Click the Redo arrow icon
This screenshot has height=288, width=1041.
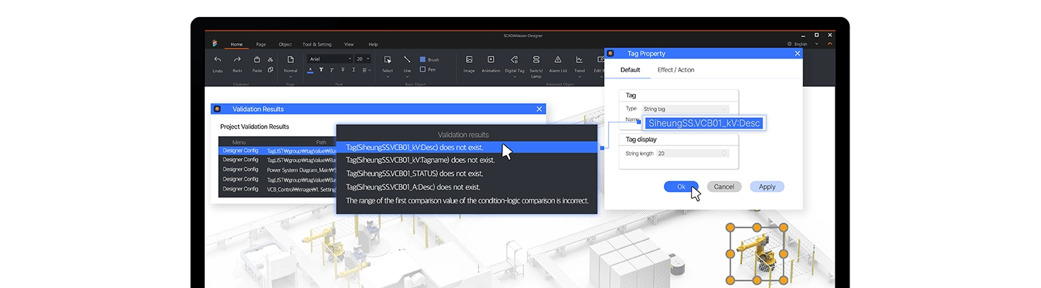237,60
